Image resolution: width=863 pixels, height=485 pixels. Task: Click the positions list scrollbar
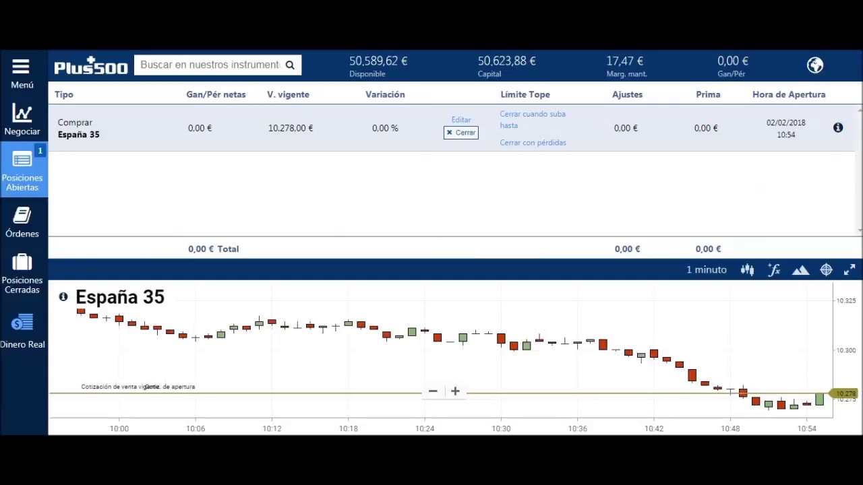pyautogui.click(x=860, y=170)
